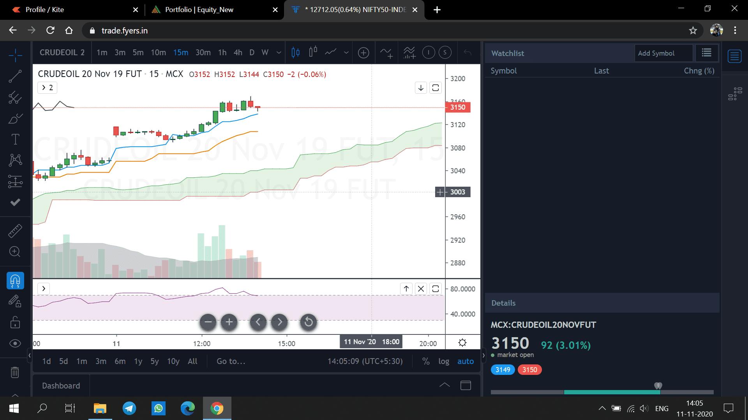Set date range to 6m
748x420 pixels.
(x=120, y=361)
